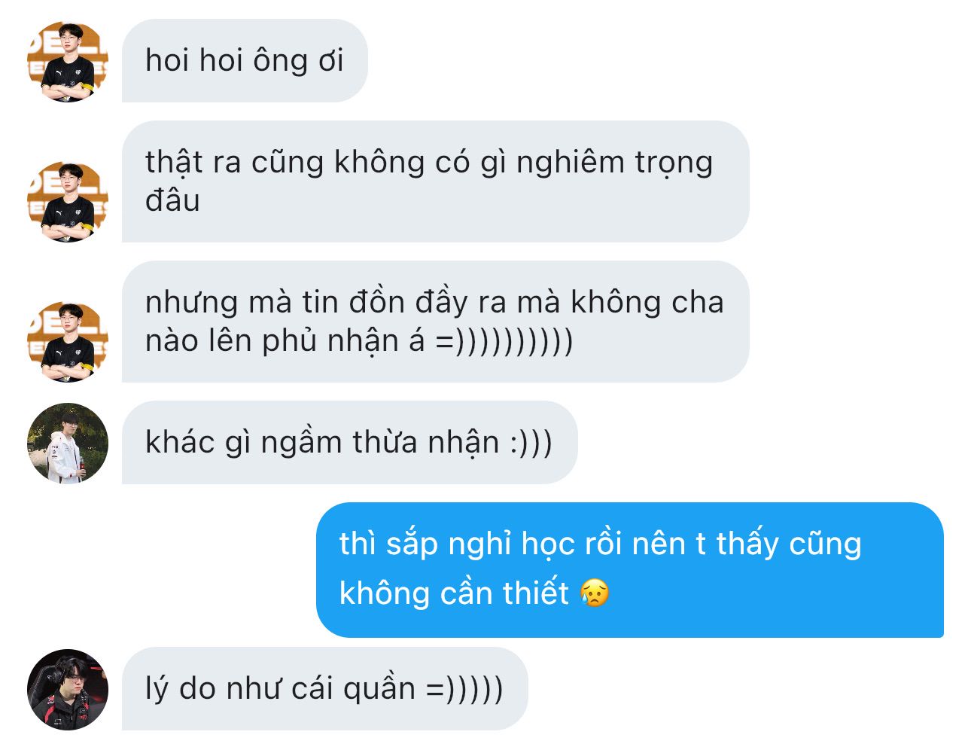Open headset-wearing avatar beside "lý do như cái quần"
This screenshot has width=971, height=744.
coord(68,690)
